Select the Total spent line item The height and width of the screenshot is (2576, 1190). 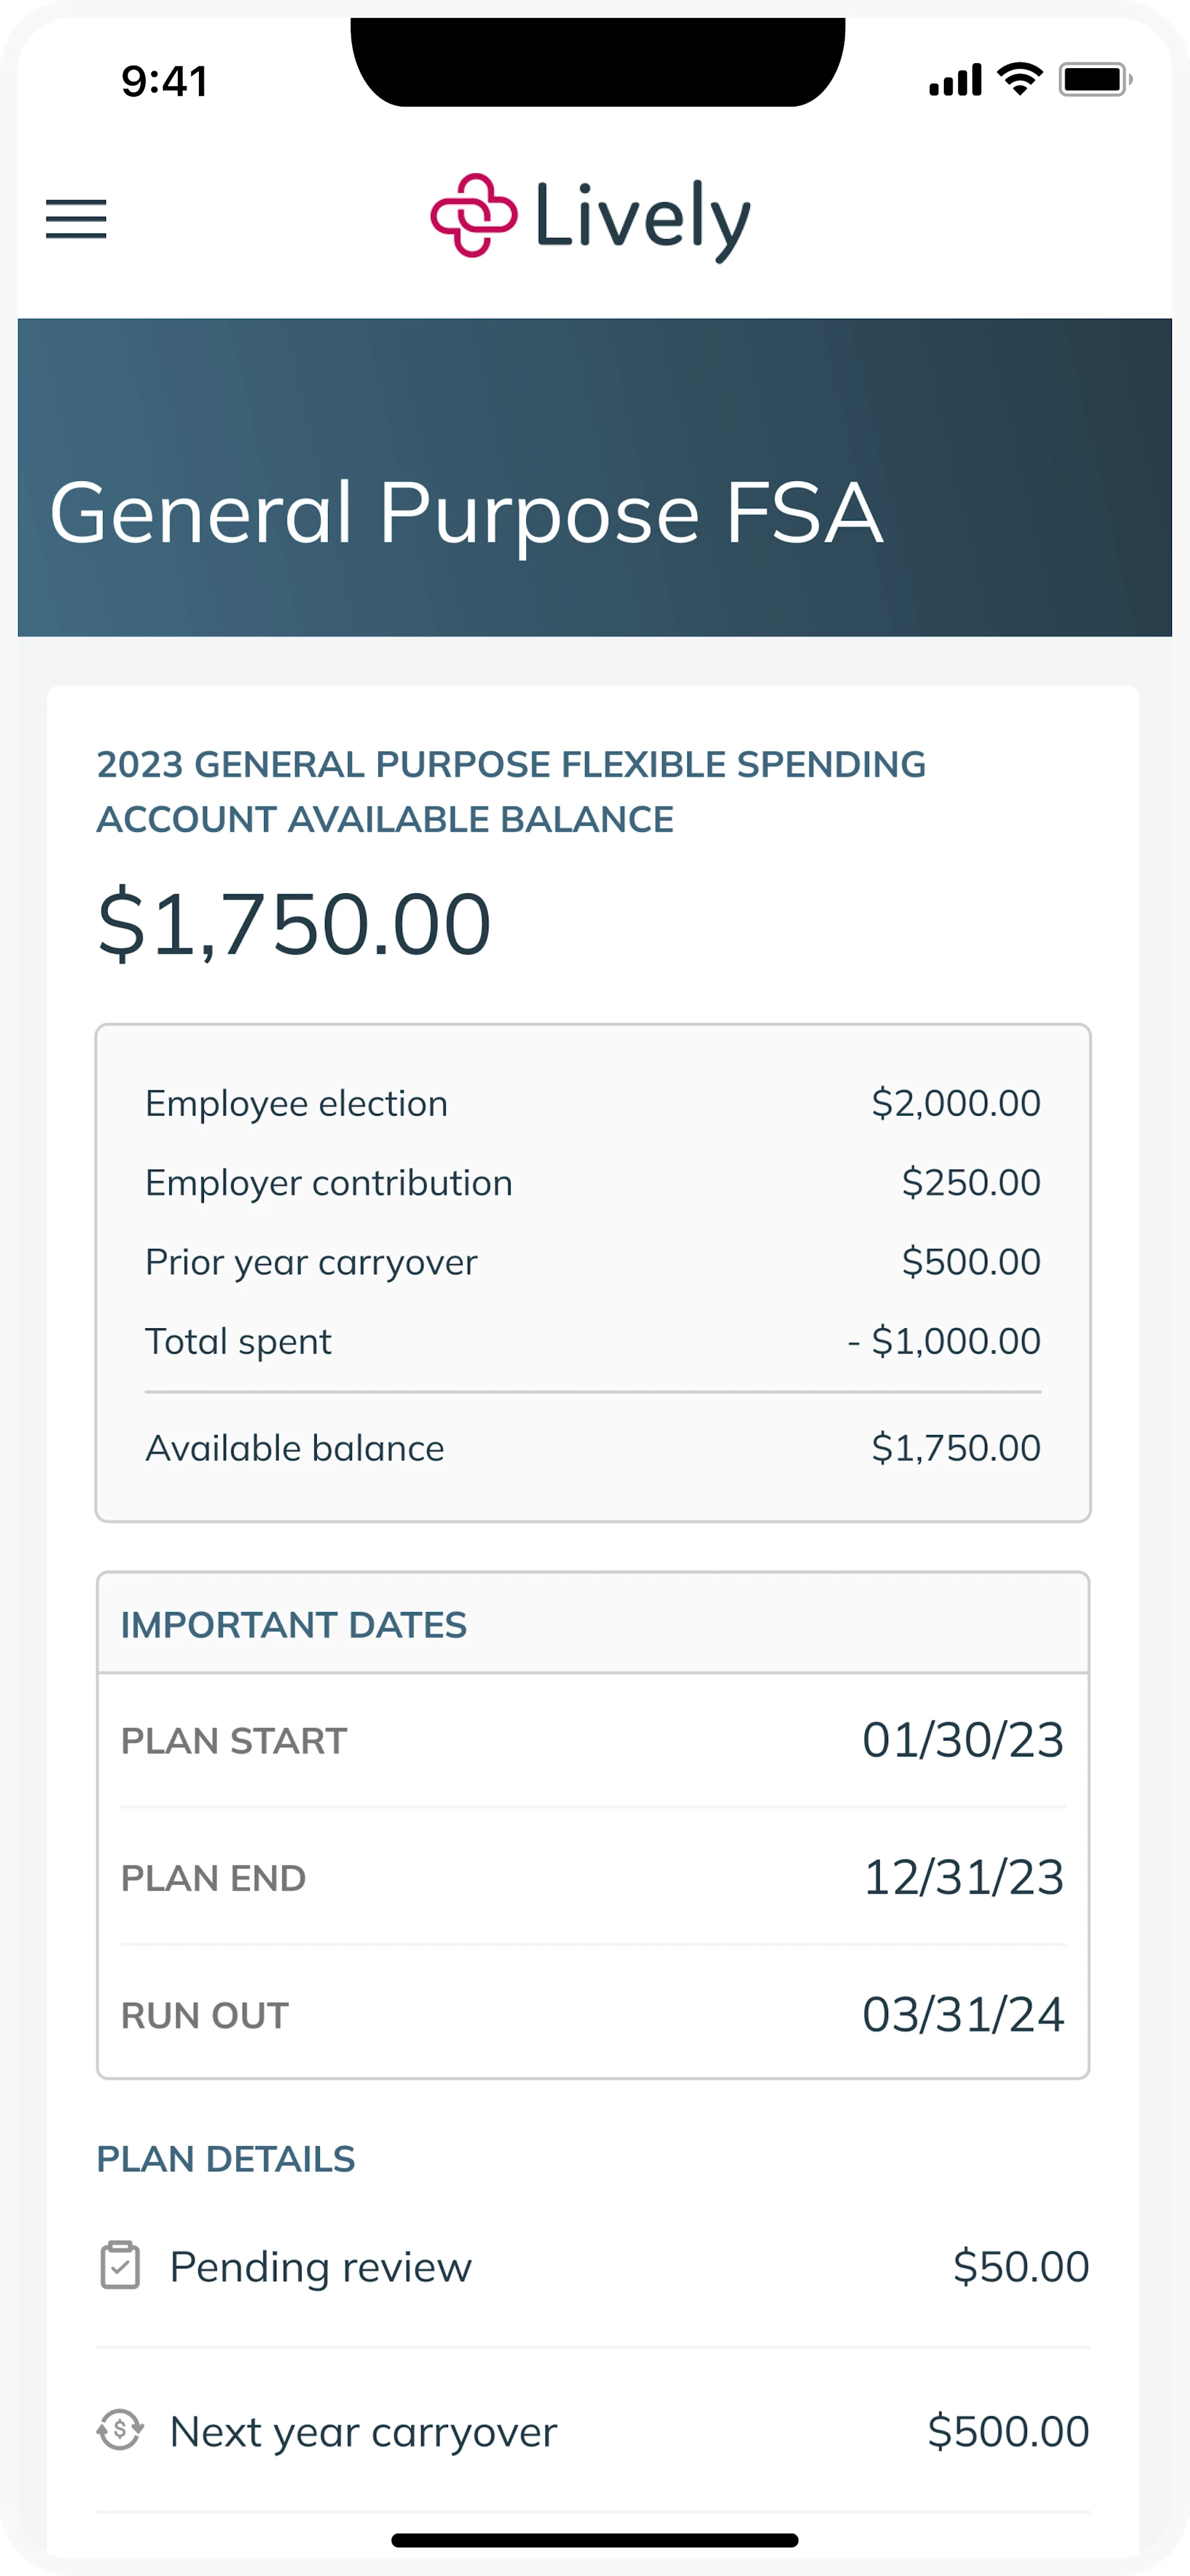coord(592,1341)
